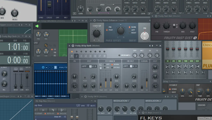Select INV feedback mode in delay bank
This screenshot has height=120, width=212.
(105, 68)
